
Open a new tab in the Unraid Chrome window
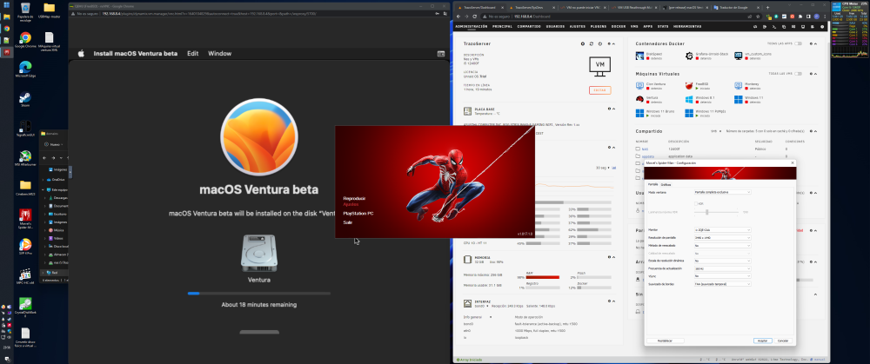[x=768, y=8]
